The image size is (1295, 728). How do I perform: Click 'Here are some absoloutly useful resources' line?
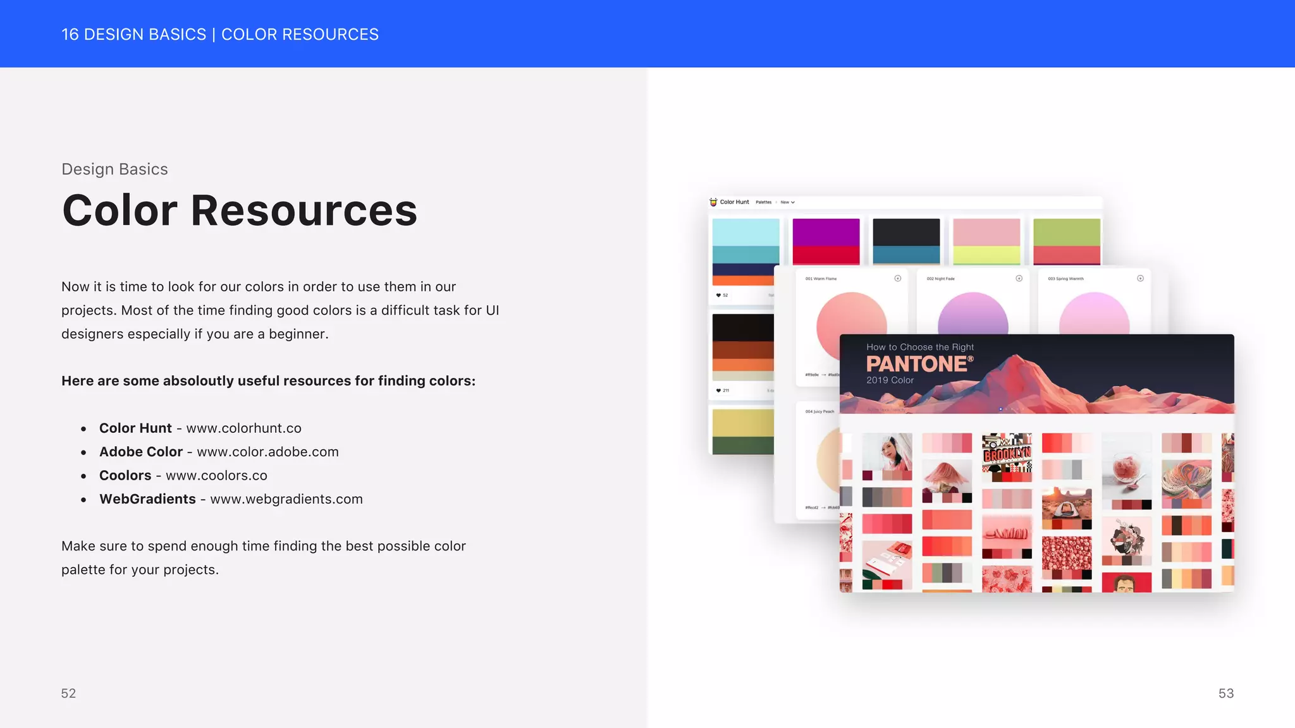point(268,381)
